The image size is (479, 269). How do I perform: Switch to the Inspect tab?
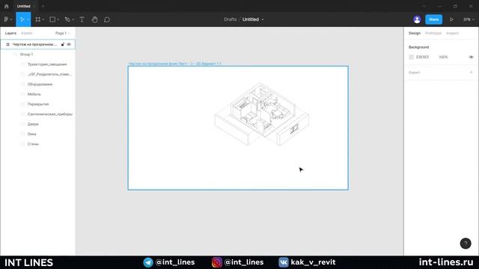[452, 33]
